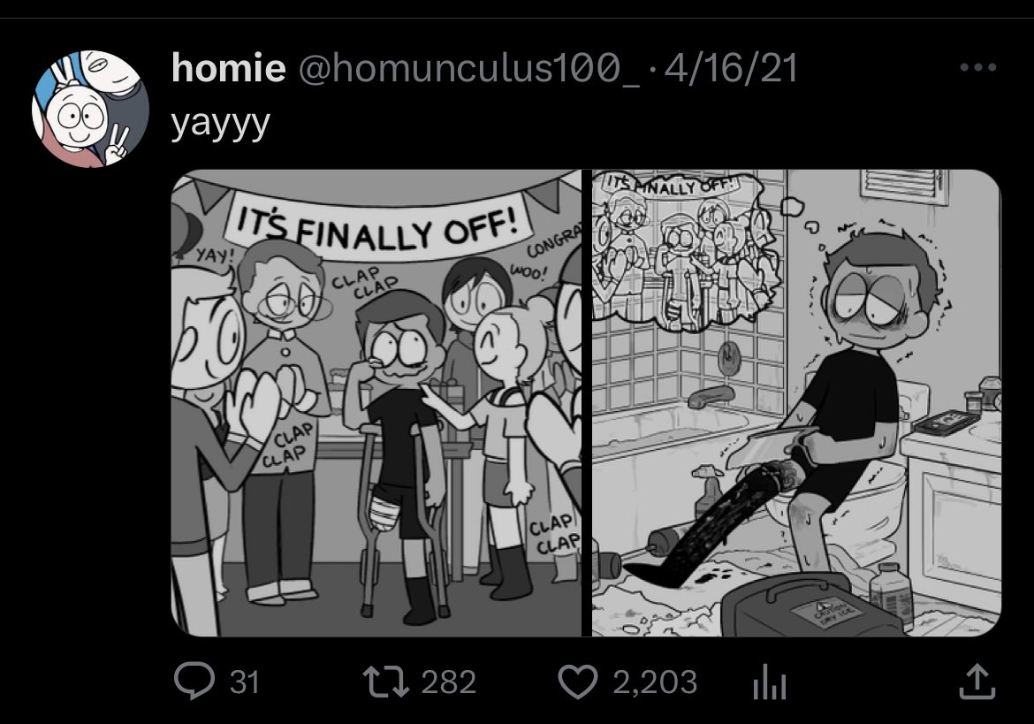The width and height of the screenshot is (1034, 724).
Task: Click the 31 replies count
Action: (x=244, y=682)
